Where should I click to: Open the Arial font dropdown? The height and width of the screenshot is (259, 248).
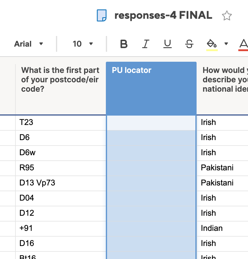[29, 44]
